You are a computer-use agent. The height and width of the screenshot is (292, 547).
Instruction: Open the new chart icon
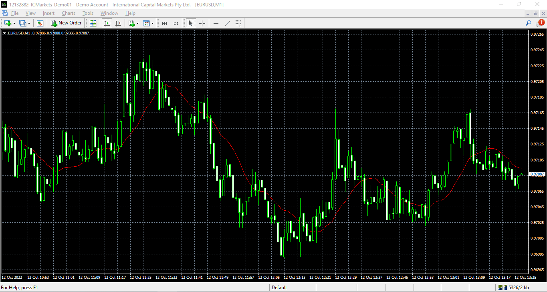pos(8,23)
